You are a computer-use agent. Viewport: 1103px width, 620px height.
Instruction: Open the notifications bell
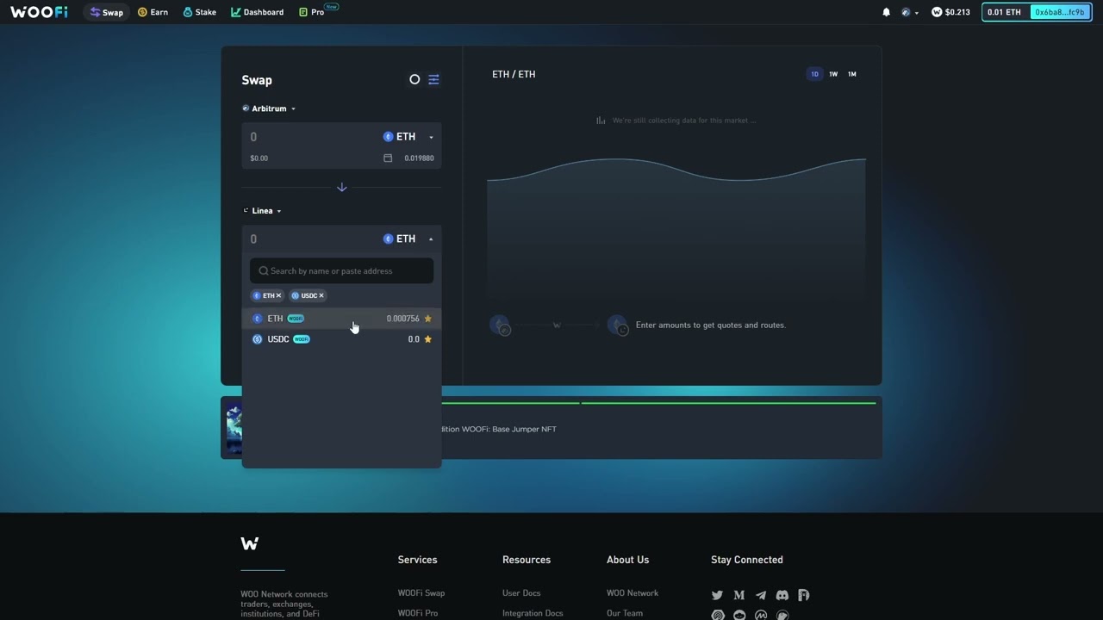[x=886, y=12]
